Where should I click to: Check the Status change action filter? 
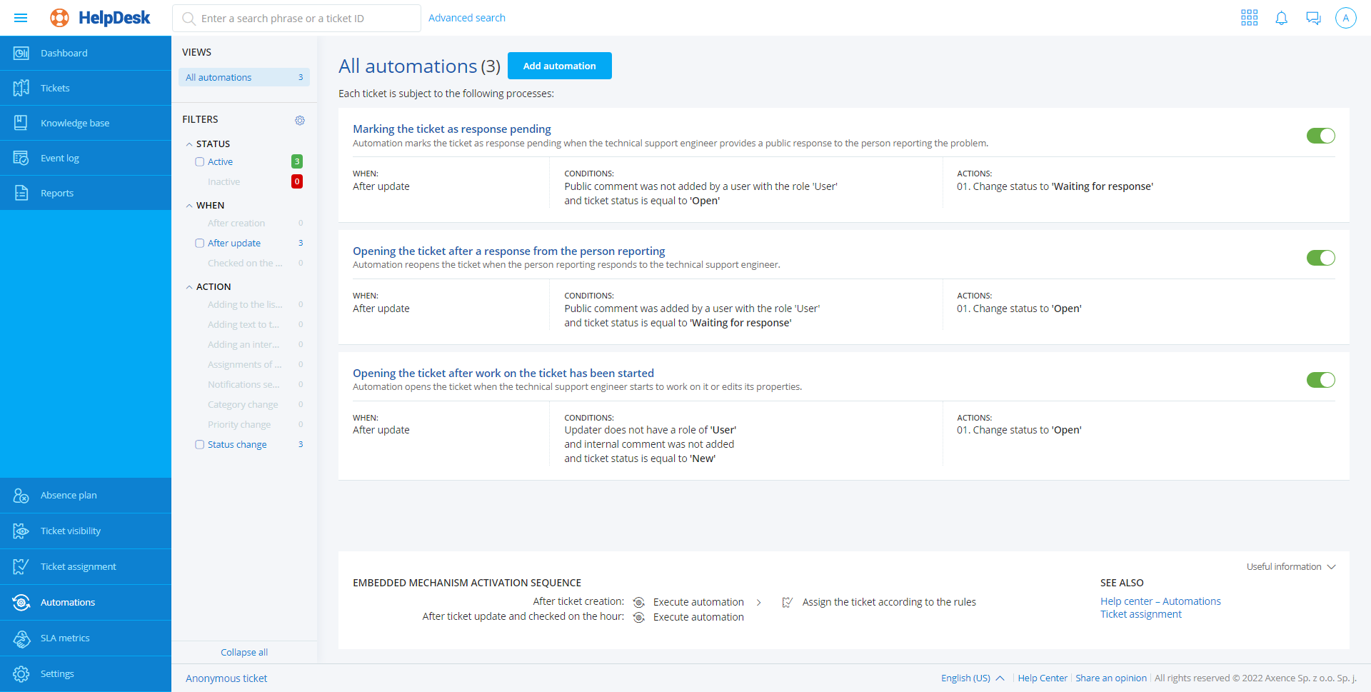pyautogui.click(x=200, y=445)
